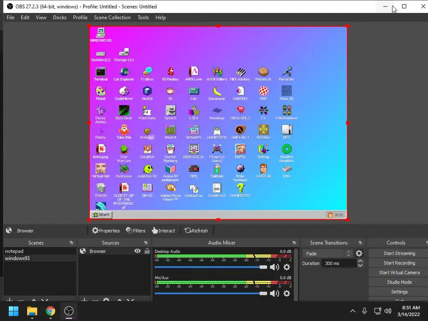The height and width of the screenshot is (321, 428).
Task: Undock the Audio Mixer panel
Action: (294, 243)
